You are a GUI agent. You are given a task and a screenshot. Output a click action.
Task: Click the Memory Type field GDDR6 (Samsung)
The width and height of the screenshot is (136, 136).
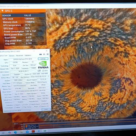tap(20, 86)
